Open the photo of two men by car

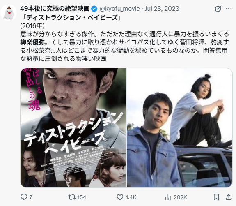tap(179, 128)
